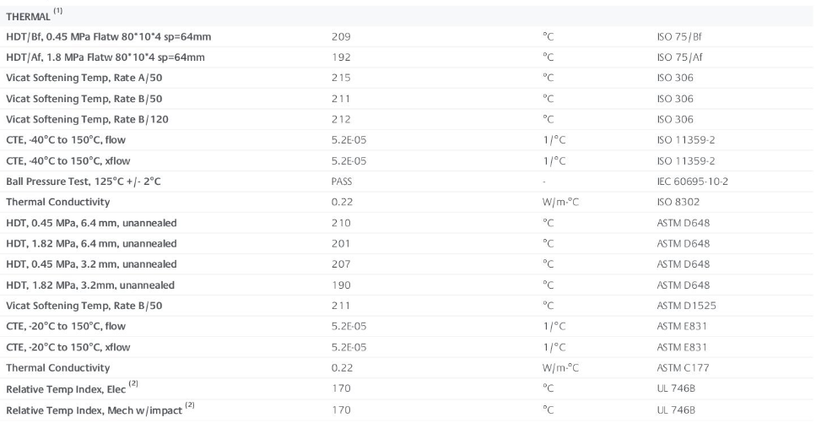Image resolution: width=816 pixels, height=434 pixels.
Task: Click the value 212 for Vicat Rate B/120
Action: [x=341, y=119]
